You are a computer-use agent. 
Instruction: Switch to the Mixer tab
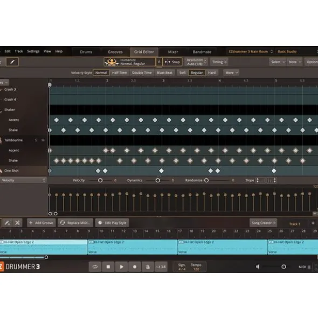coord(173,52)
